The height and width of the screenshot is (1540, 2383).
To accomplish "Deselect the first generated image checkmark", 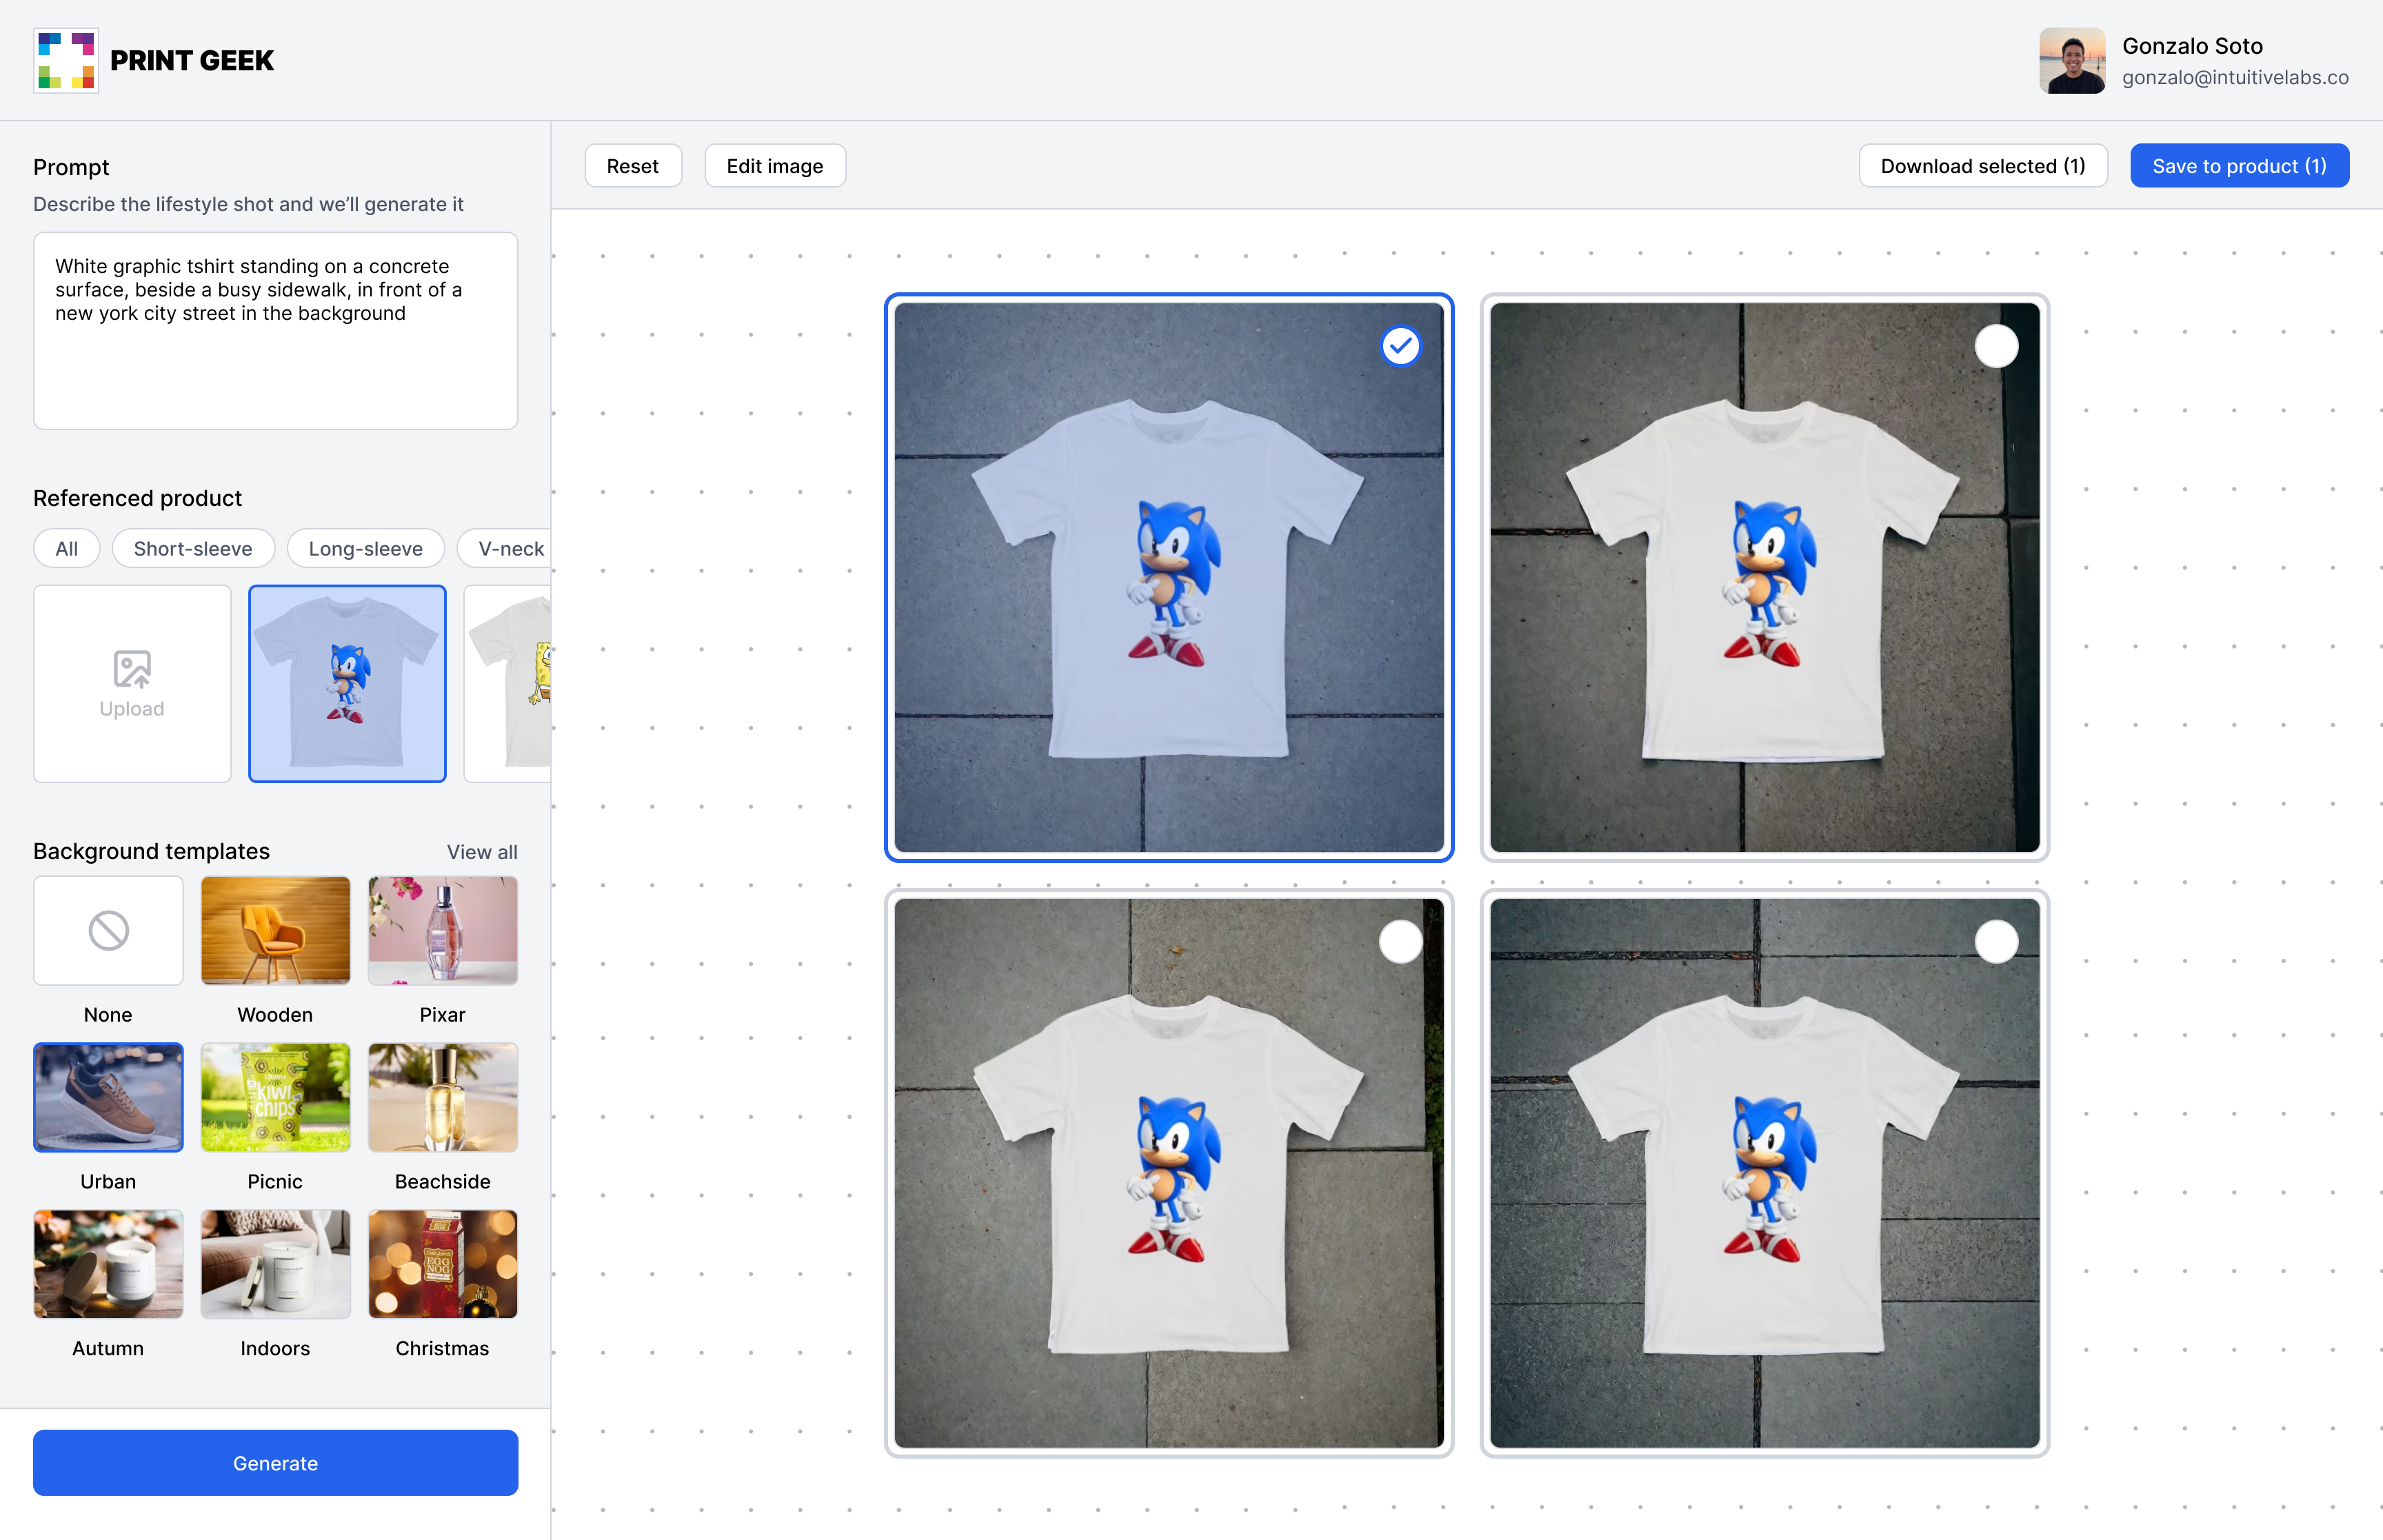I will (x=1400, y=346).
